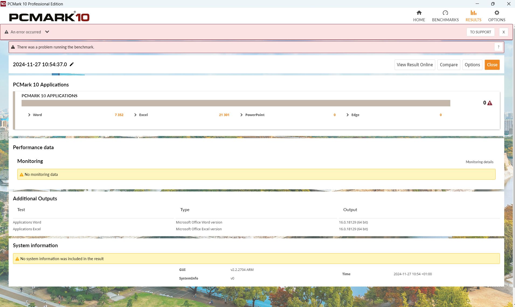This screenshot has width=515, height=307.
Task: Expand the Excel score details
Action: click(136, 115)
